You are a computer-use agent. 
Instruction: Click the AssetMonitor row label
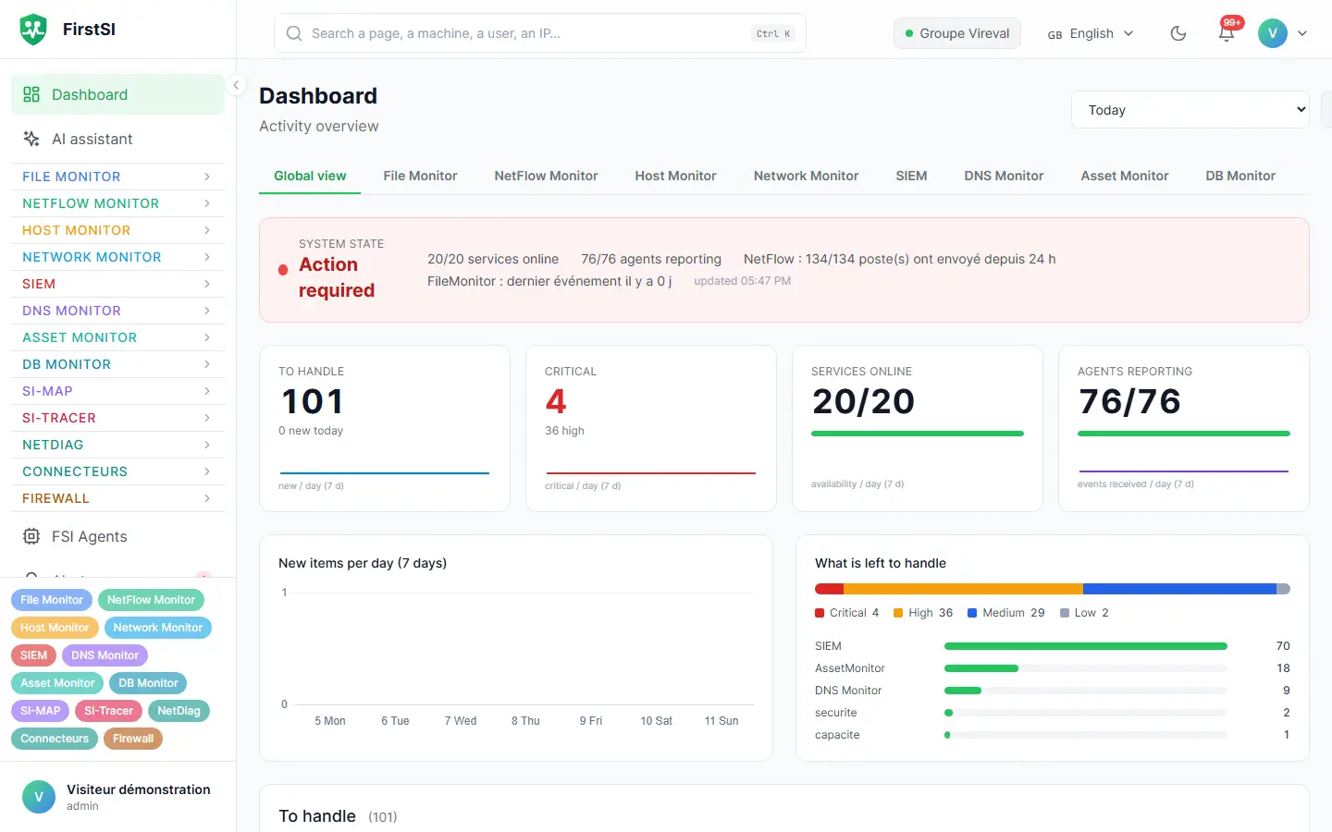(x=849, y=668)
